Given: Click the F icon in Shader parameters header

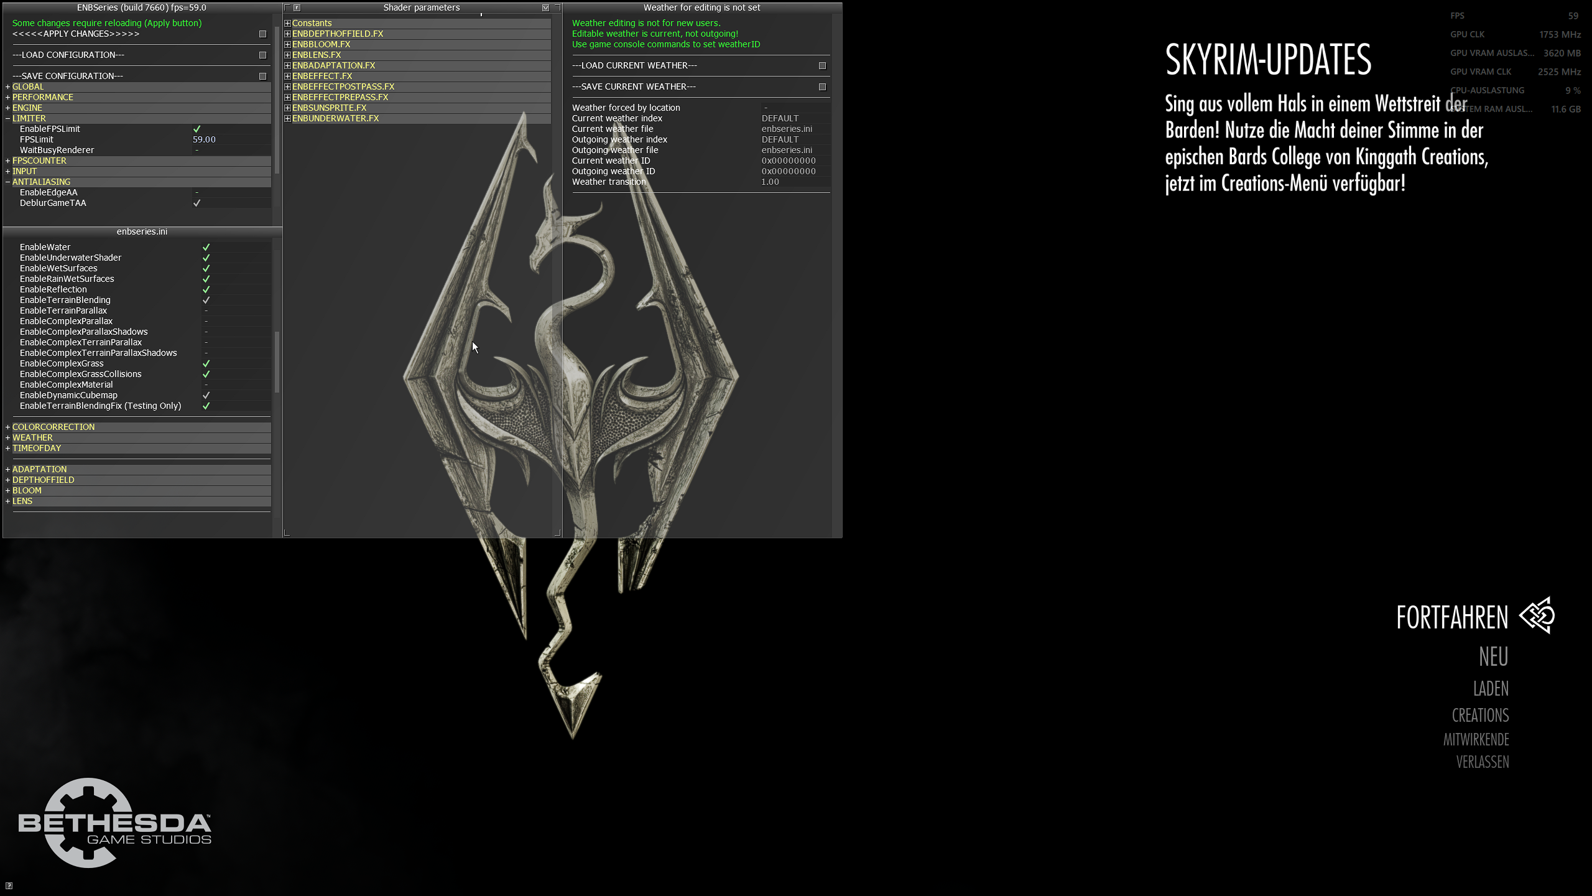Looking at the screenshot, I should [x=297, y=7].
